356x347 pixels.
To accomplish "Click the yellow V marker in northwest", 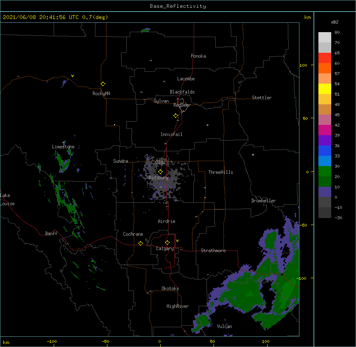I will [x=72, y=76].
